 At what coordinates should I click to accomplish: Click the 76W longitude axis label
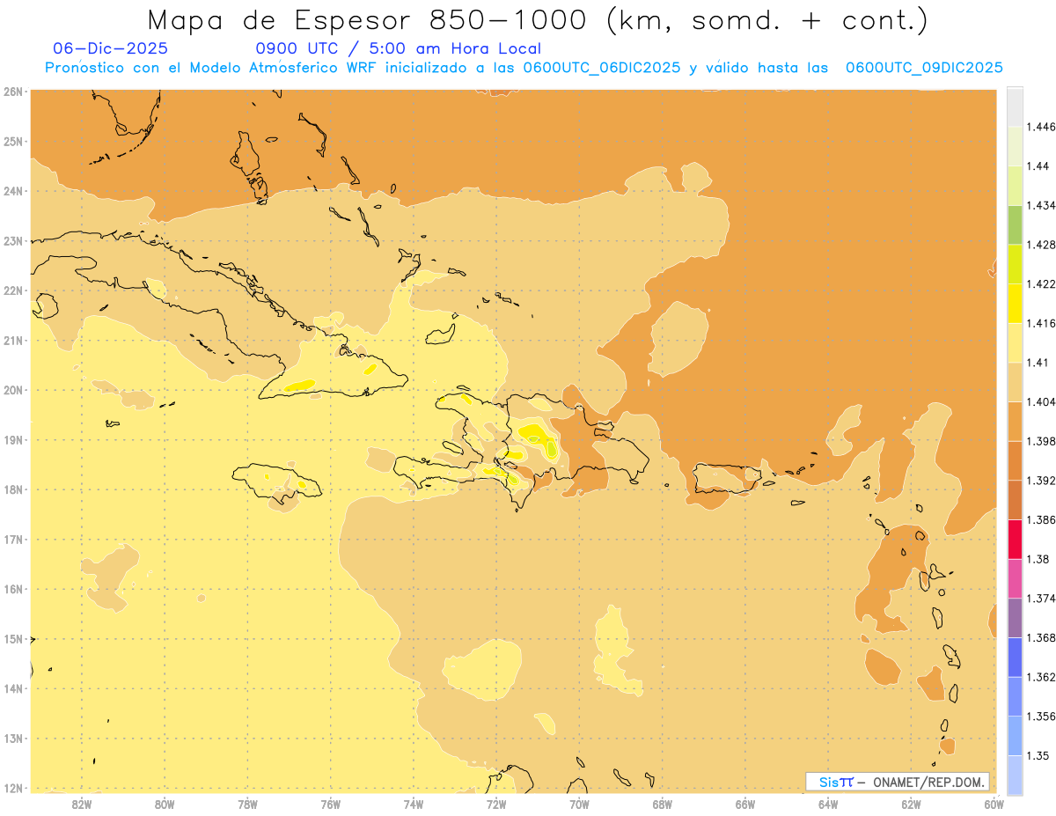pyautogui.click(x=330, y=804)
